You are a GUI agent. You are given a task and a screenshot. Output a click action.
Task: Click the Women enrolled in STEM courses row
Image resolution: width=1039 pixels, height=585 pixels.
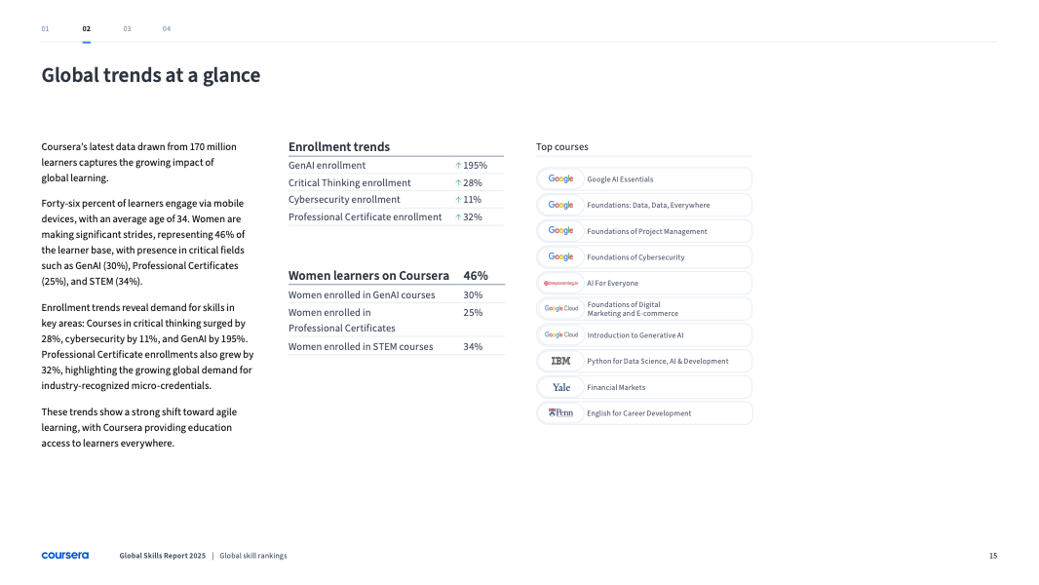click(x=361, y=347)
